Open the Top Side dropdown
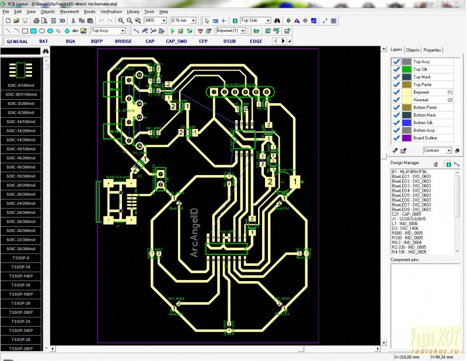Viewport: 467px width, 361px height. coord(268,20)
